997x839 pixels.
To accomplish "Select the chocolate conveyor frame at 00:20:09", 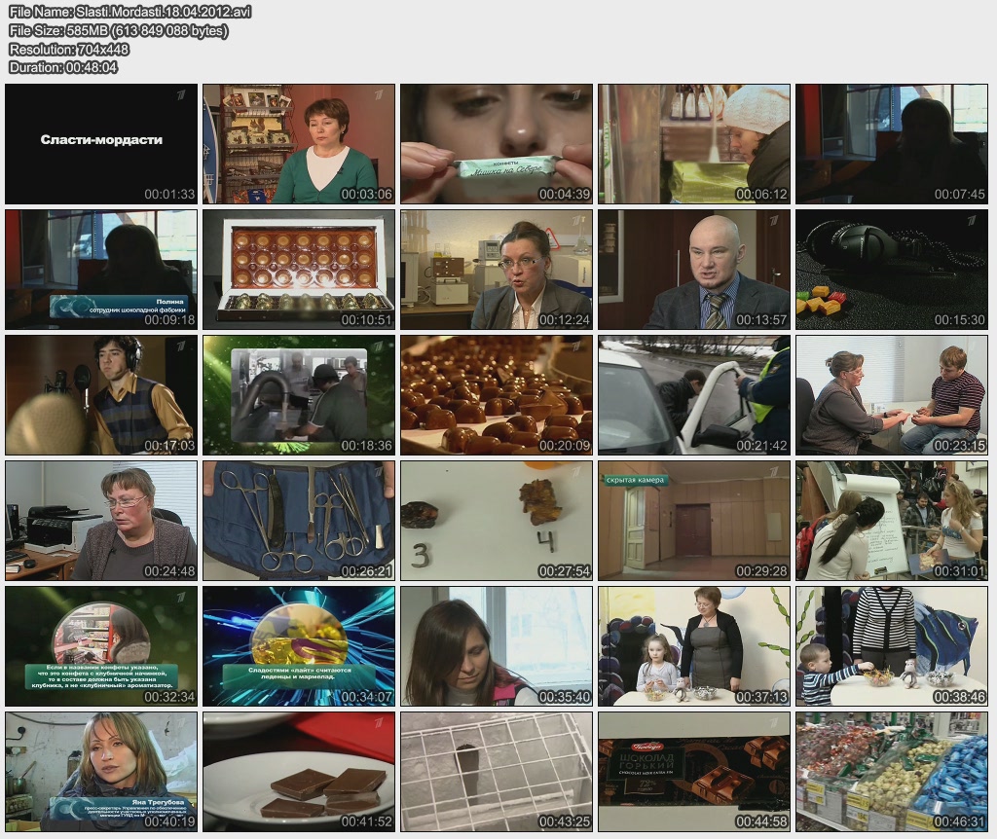I will tap(497, 395).
